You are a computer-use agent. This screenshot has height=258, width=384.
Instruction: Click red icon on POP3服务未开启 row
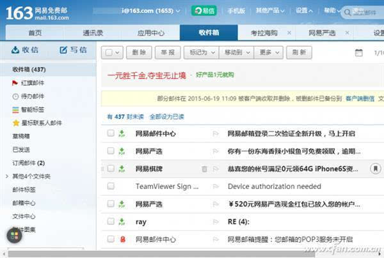click(123, 239)
